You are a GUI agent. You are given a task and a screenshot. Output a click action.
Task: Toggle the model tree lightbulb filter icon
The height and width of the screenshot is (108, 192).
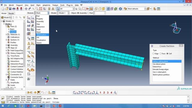point(24,17)
